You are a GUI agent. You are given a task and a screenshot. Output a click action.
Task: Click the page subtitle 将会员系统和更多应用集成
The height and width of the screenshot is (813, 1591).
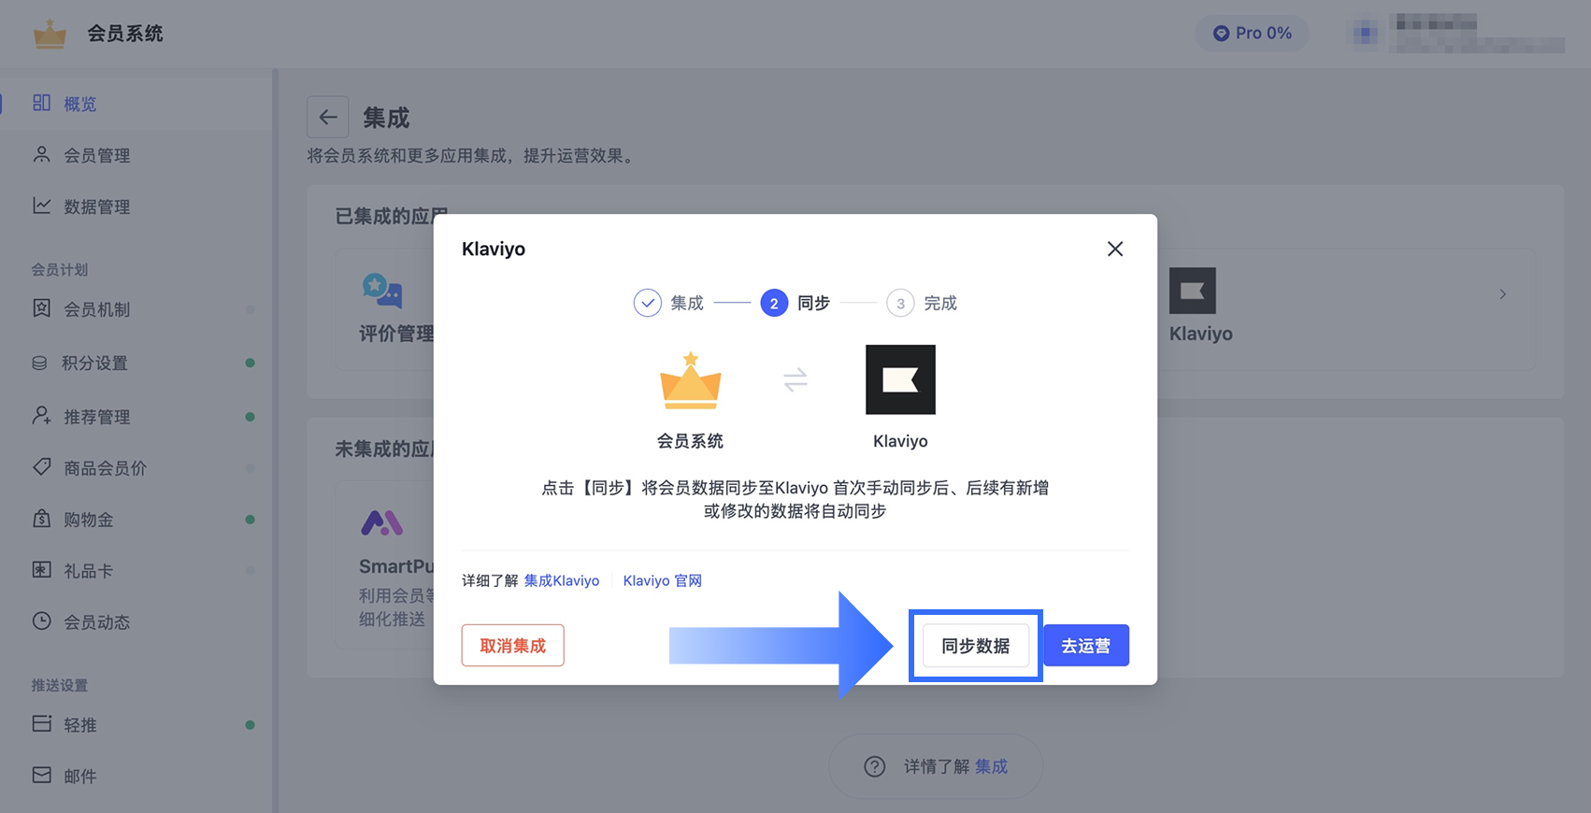coord(472,155)
